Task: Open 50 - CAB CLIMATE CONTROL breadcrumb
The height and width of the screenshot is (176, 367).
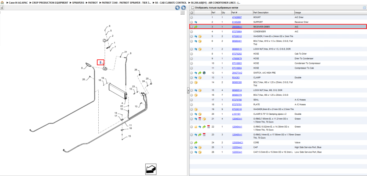Action: click(x=171, y=3)
